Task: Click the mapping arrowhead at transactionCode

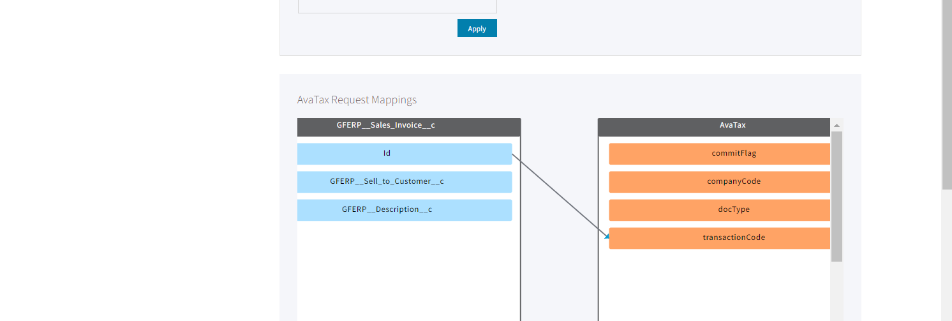Action: (x=607, y=235)
